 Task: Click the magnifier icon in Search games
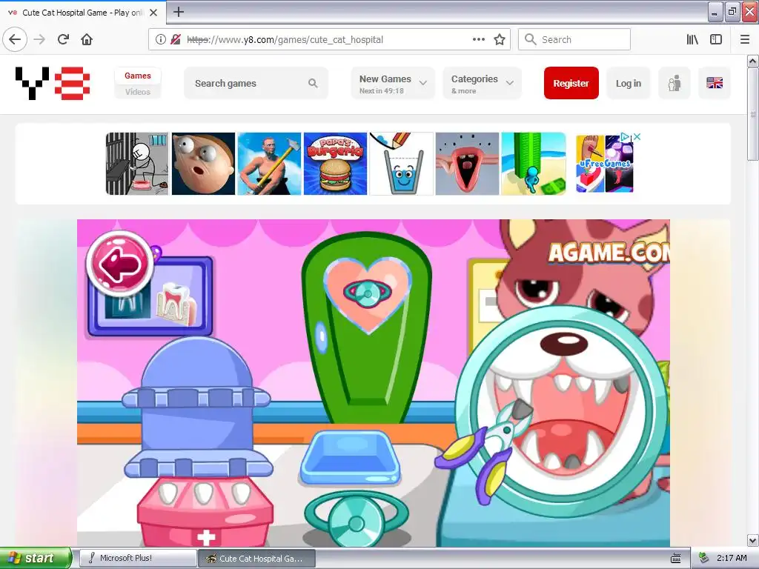tap(314, 83)
